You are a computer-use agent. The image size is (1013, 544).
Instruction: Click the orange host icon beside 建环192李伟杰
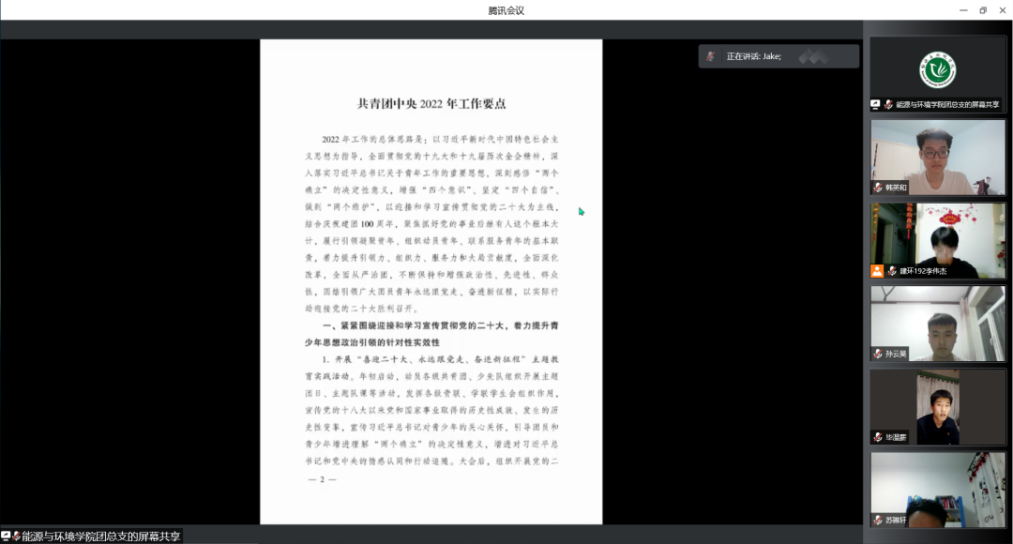877,271
